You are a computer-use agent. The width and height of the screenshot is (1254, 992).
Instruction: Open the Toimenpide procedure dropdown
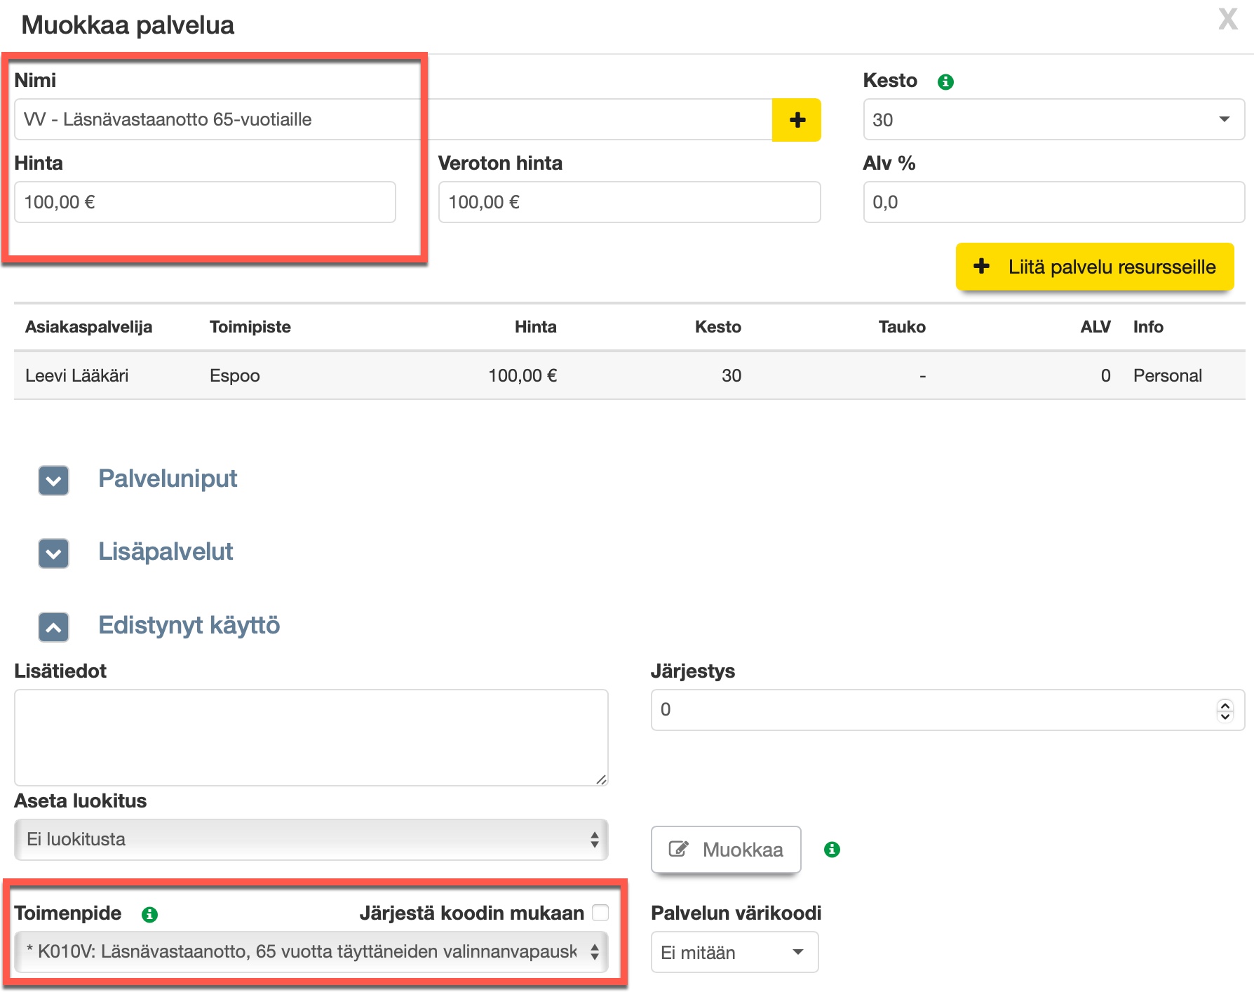coord(311,952)
